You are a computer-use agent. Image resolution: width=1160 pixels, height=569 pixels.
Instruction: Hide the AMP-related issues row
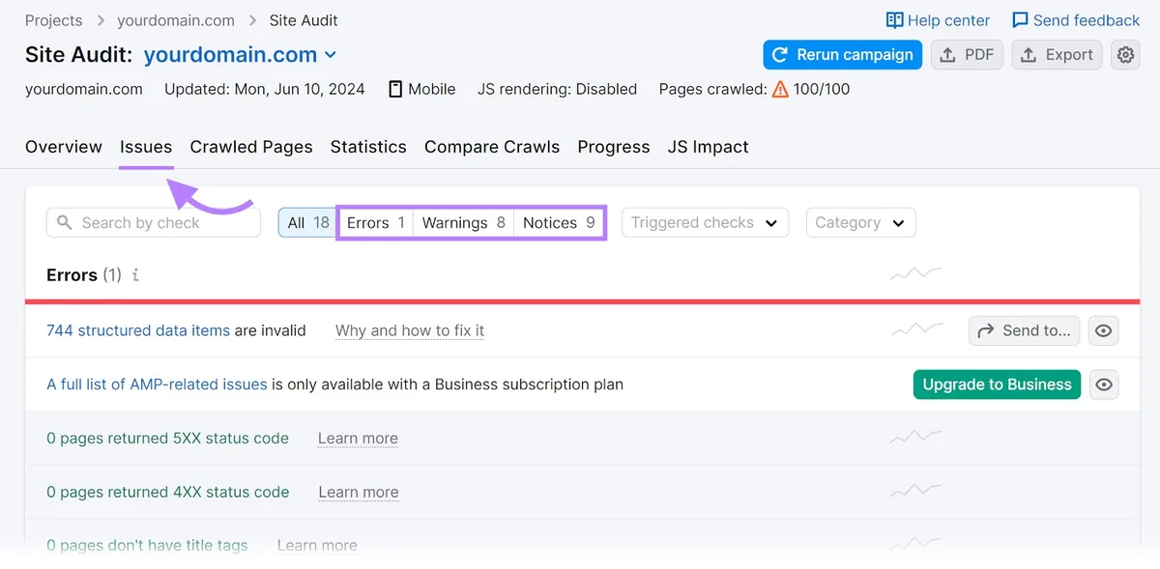(x=1103, y=384)
